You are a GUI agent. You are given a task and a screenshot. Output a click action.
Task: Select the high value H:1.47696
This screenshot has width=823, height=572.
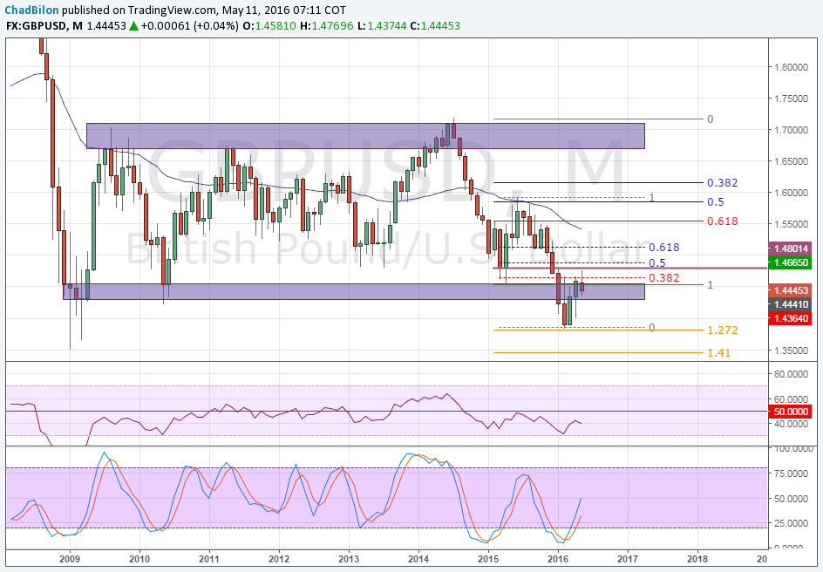326,25
